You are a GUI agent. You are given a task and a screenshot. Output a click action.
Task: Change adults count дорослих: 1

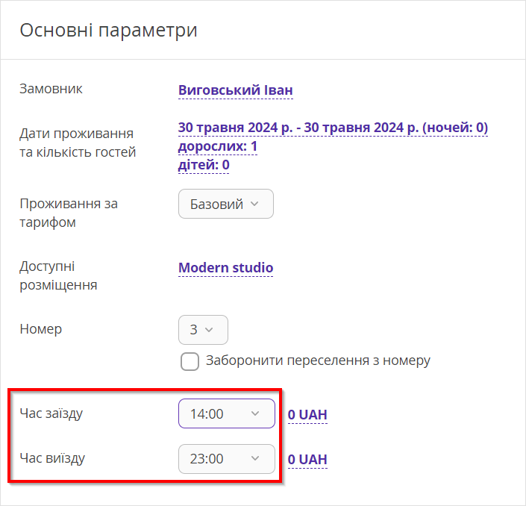coord(218,146)
